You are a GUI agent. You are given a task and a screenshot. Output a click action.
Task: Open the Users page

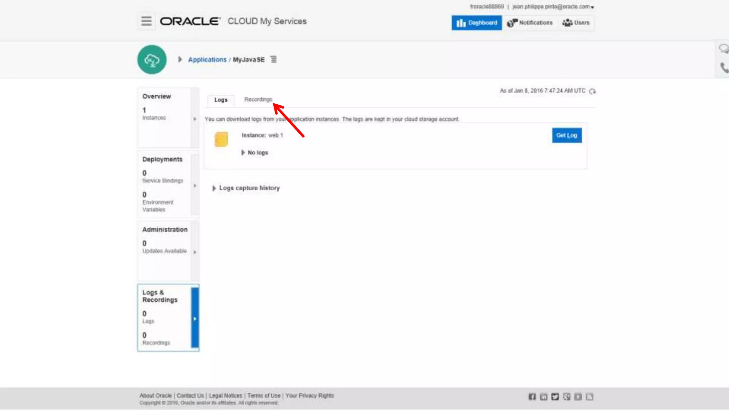[x=576, y=23]
